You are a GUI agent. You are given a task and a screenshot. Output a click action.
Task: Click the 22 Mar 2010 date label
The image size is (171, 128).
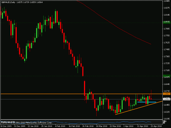115,126
